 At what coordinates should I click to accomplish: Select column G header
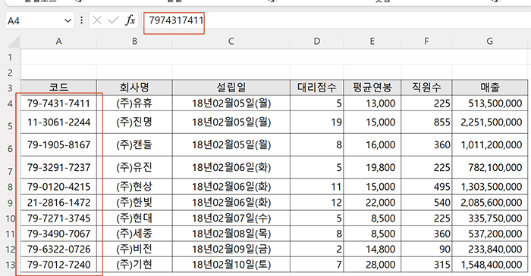pyautogui.click(x=490, y=42)
